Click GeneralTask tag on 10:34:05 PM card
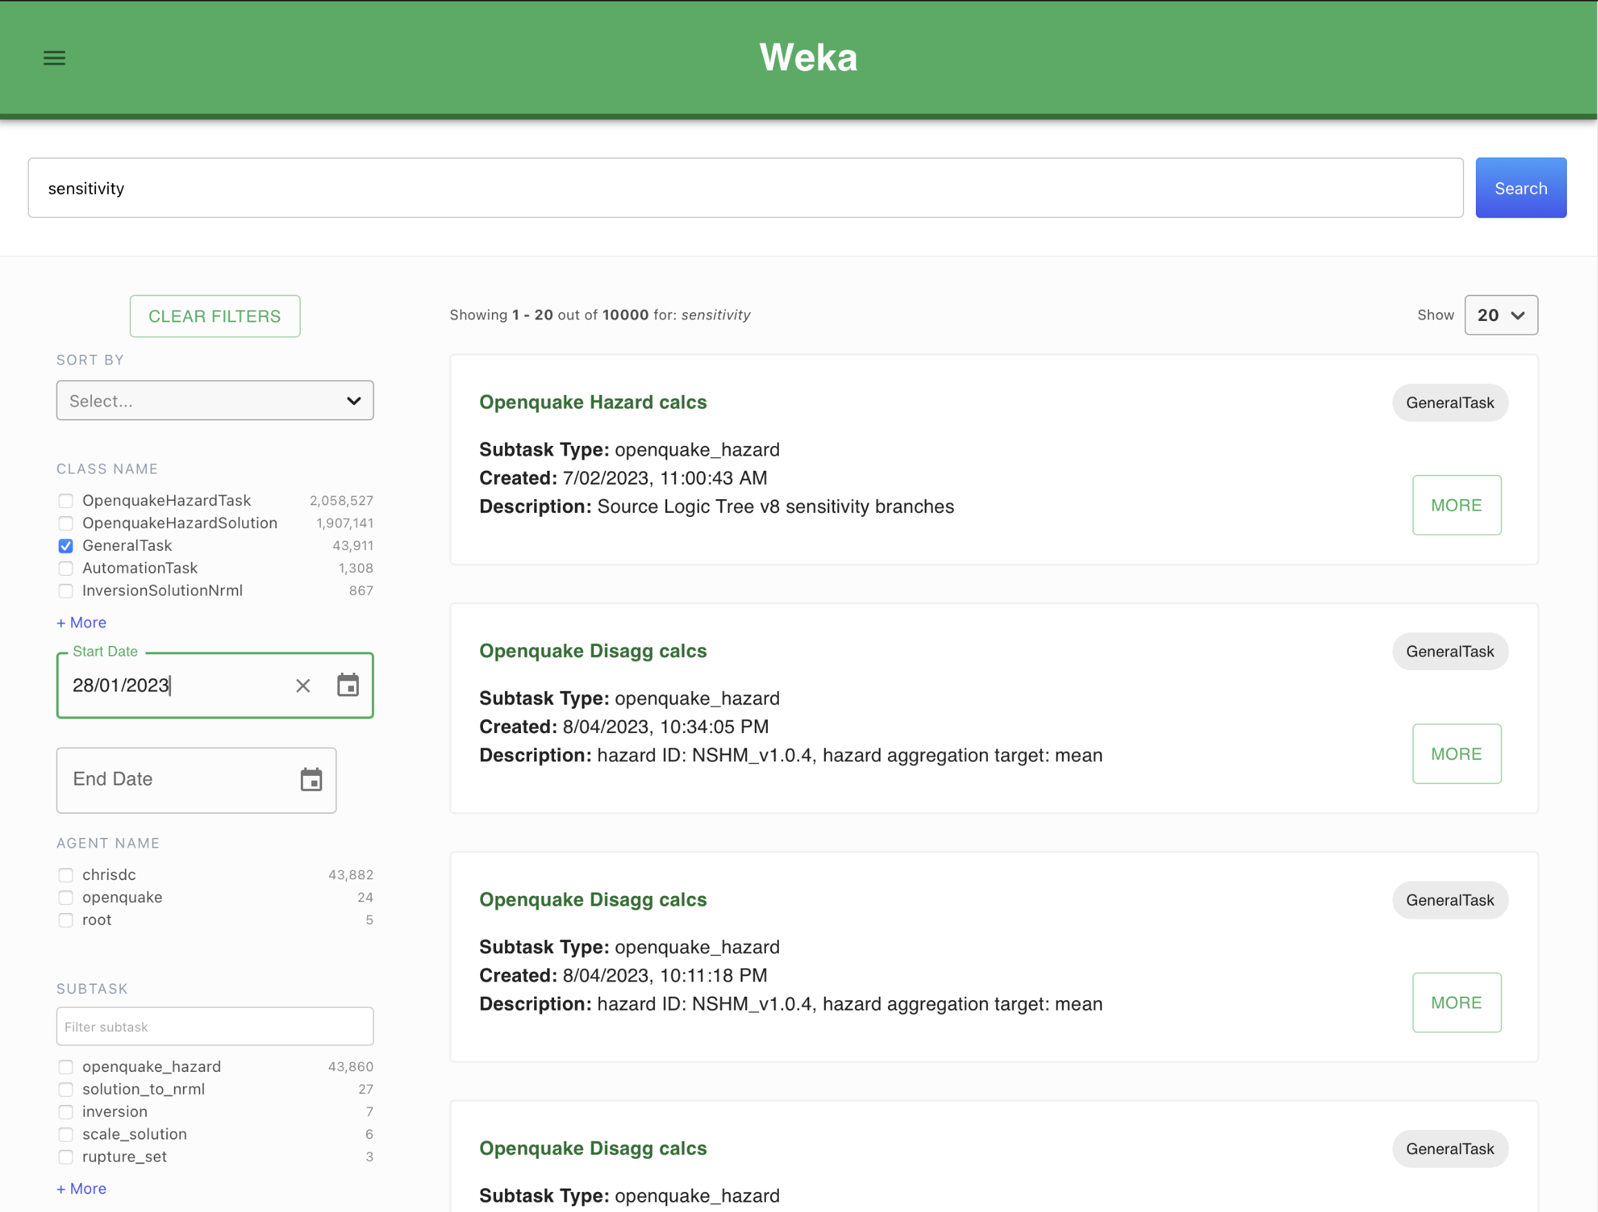 (1450, 651)
